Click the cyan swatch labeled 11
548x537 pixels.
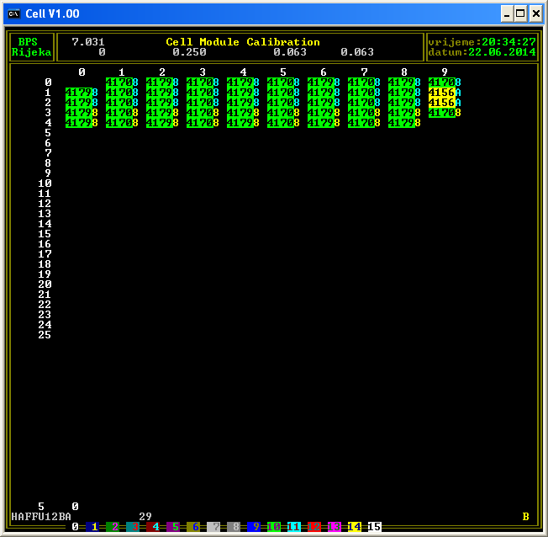(294, 527)
